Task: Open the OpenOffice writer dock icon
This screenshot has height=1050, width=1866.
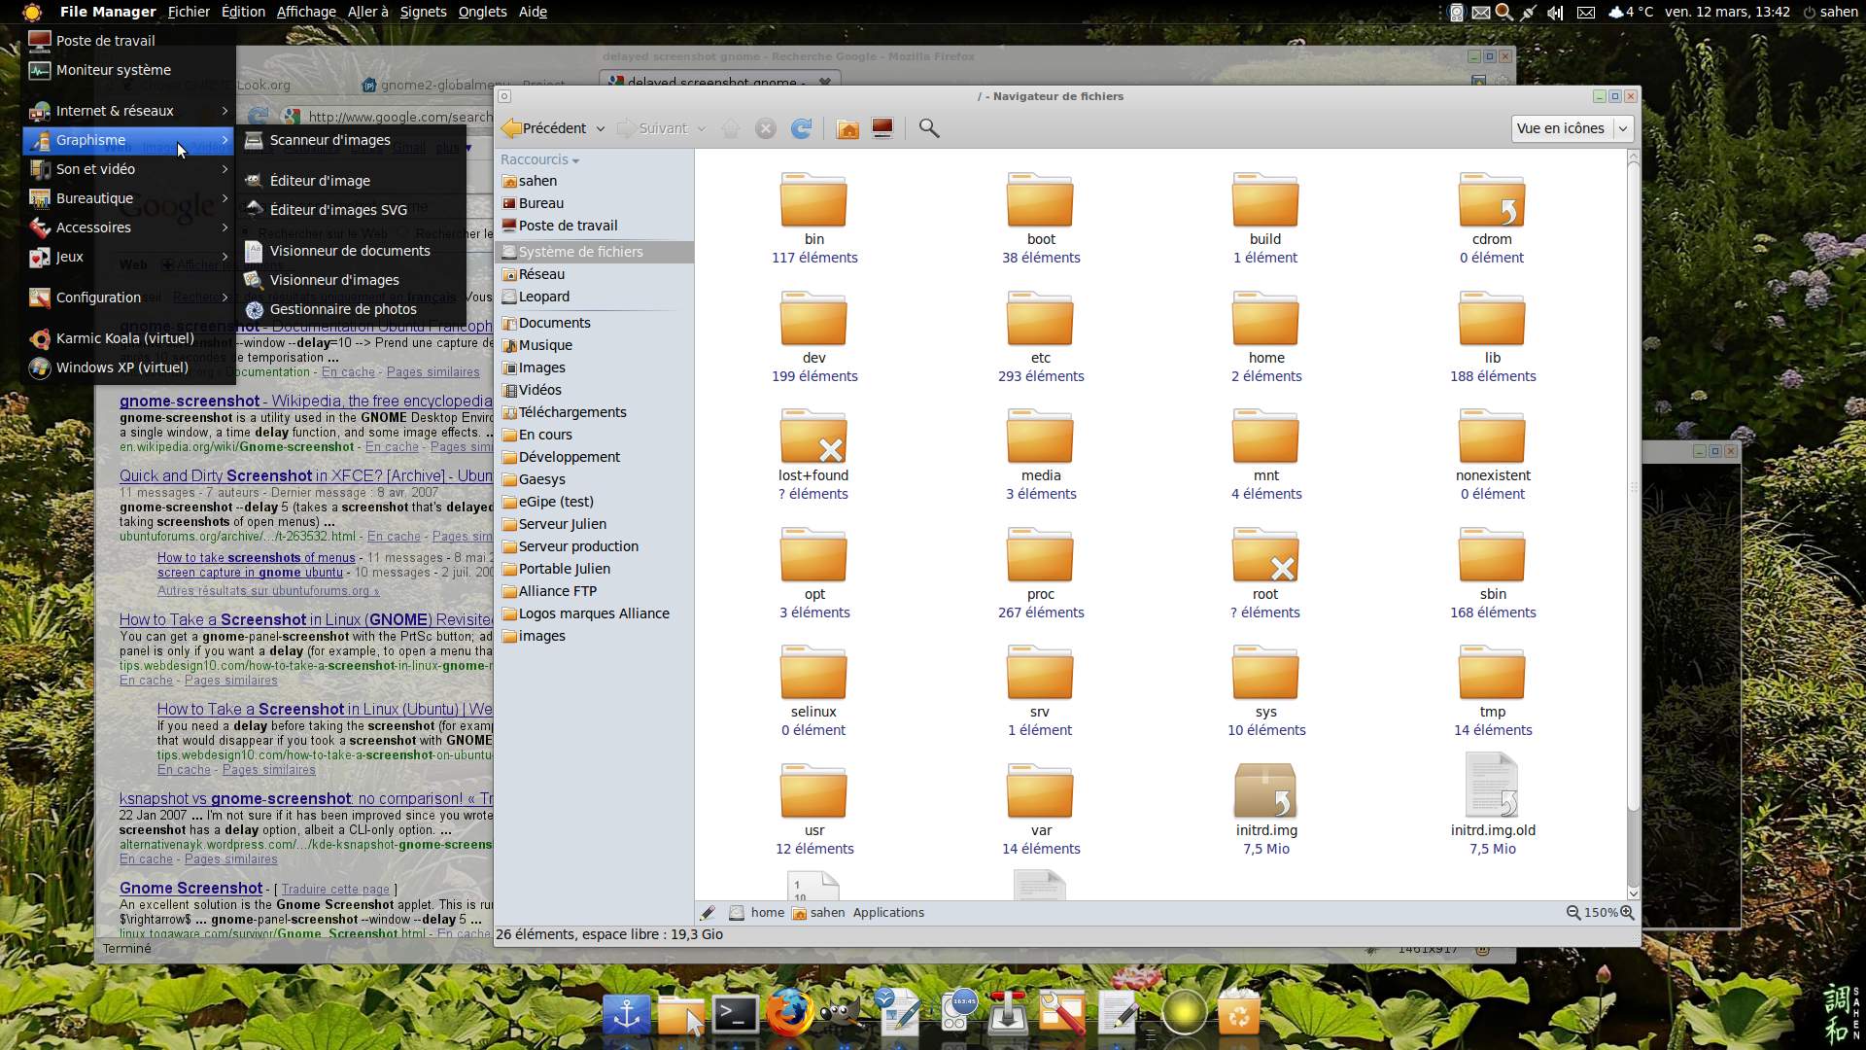Action: (x=899, y=1013)
